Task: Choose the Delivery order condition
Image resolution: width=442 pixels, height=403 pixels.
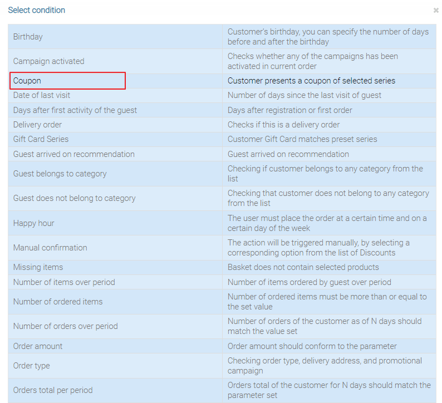Action: pyautogui.click(x=37, y=125)
